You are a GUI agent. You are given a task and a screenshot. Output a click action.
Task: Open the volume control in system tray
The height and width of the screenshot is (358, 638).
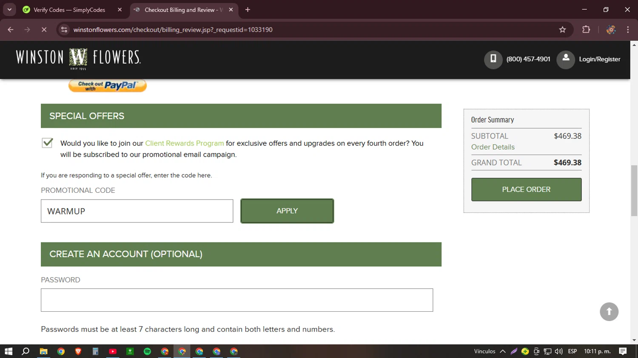(558, 351)
